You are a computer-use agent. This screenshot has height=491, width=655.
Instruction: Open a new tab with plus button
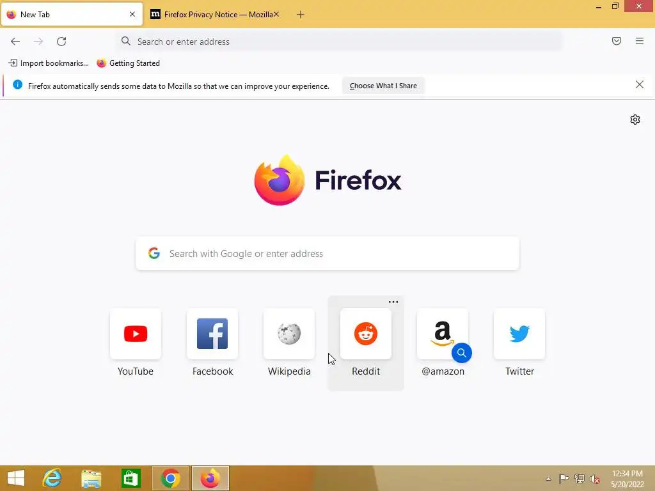301,15
